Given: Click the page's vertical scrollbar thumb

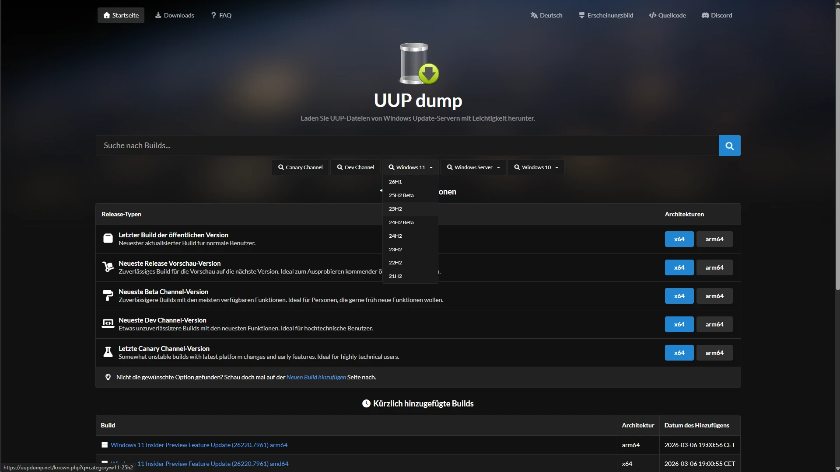Looking at the screenshot, I should (x=837, y=149).
